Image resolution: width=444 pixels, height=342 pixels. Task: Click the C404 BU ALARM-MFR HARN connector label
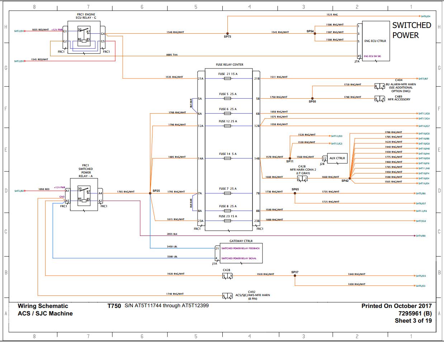click(x=401, y=86)
